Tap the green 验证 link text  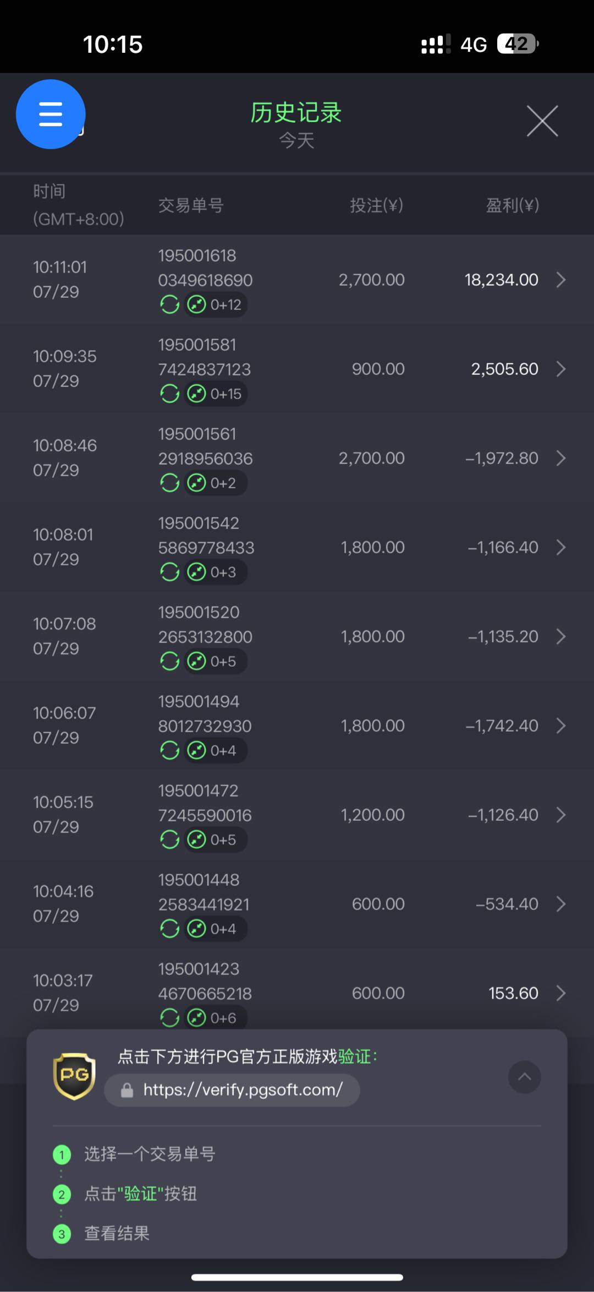(x=354, y=1056)
